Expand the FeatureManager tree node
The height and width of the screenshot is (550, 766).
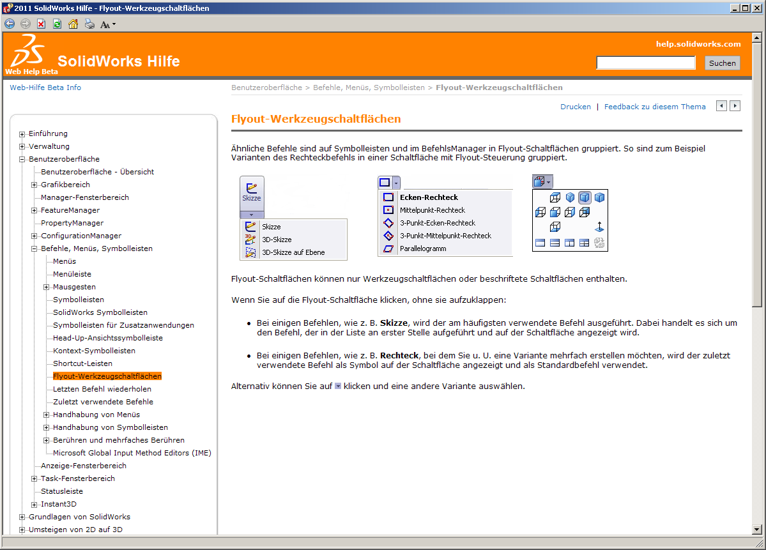(34, 211)
